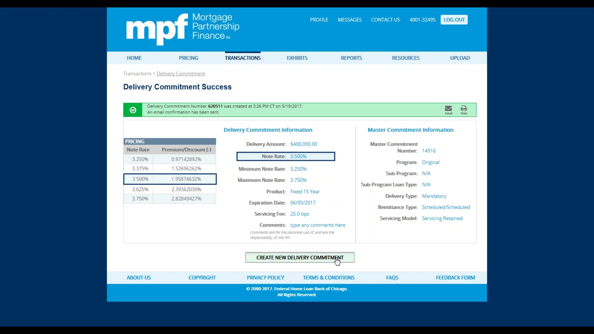The image size is (594, 334).
Task: Open the PRIVACY POLICY page
Action: [265, 277]
